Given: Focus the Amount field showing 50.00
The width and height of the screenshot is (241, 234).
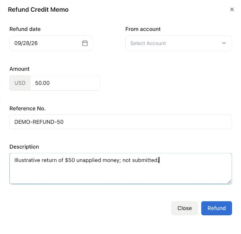Looking at the screenshot, I should tap(65, 83).
